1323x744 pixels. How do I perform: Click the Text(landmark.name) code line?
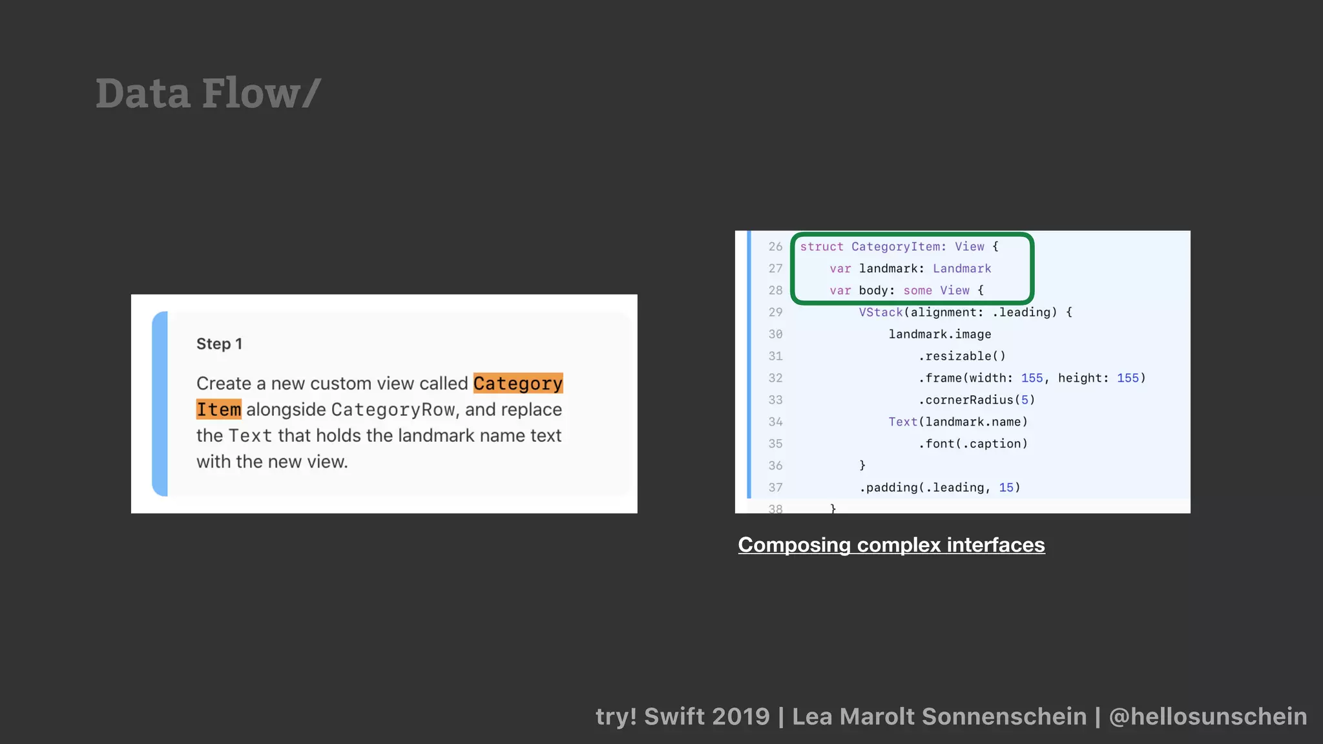pyautogui.click(x=958, y=422)
